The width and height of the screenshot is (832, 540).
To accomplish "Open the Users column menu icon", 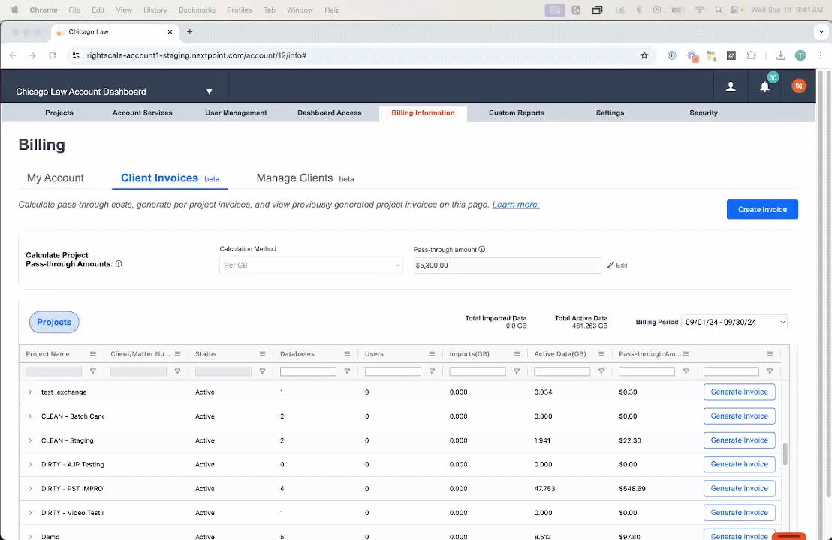I will coord(433,354).
